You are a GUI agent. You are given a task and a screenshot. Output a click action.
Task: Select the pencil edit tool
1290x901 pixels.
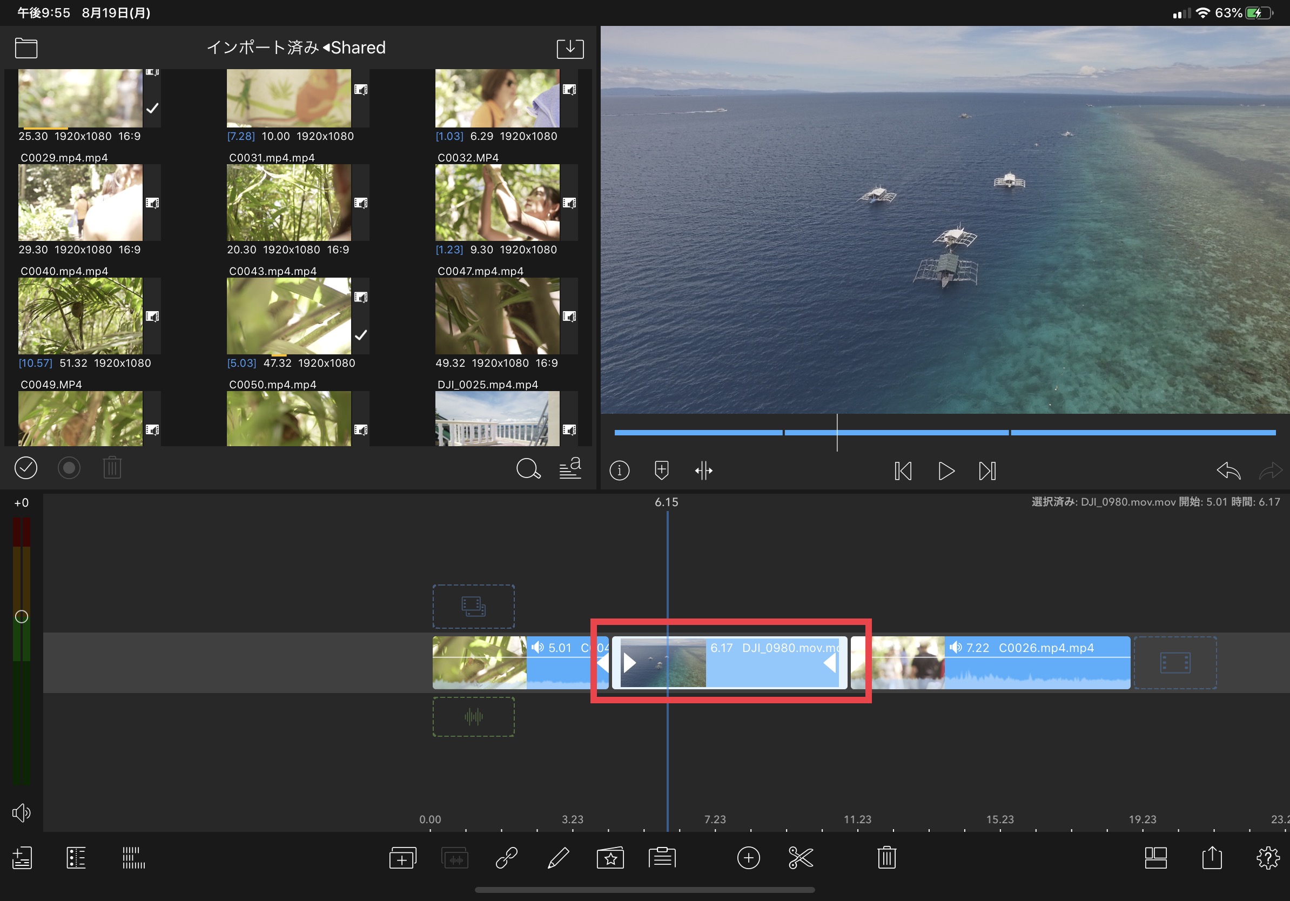(558, 858)
